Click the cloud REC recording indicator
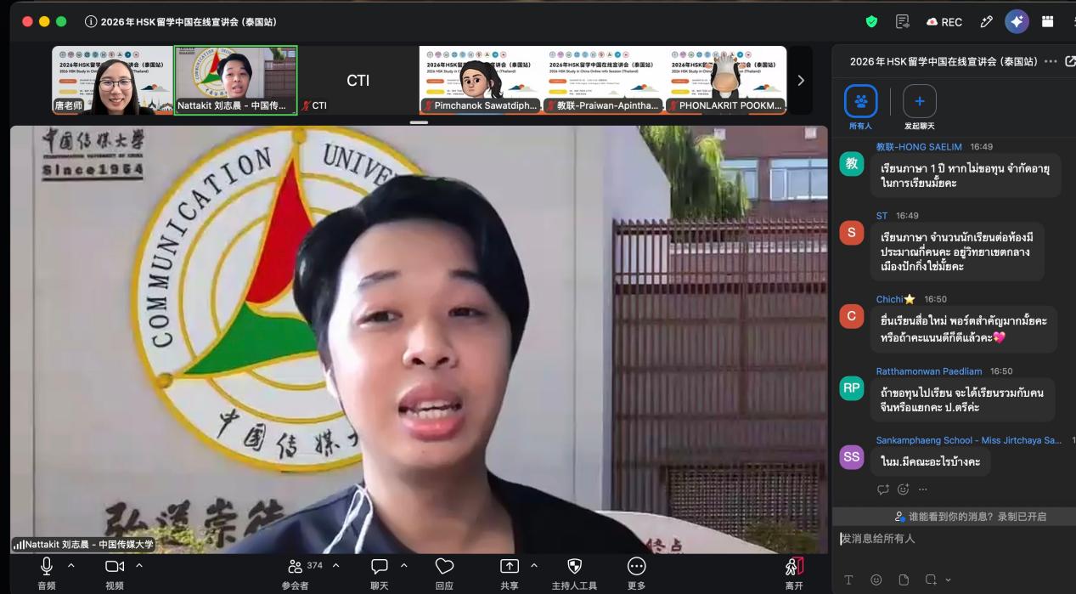 (944, 22)
